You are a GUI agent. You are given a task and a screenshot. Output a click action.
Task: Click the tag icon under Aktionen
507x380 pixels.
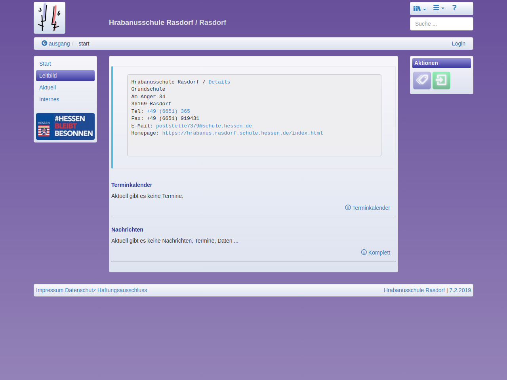pyautogui.click(x=422, y=80)
